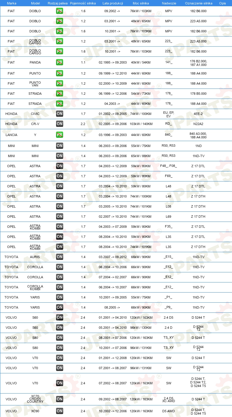The image size is (232, 417).
Task: Click diesel icon in Opel Astra L08 row
Action: (60, 206)
